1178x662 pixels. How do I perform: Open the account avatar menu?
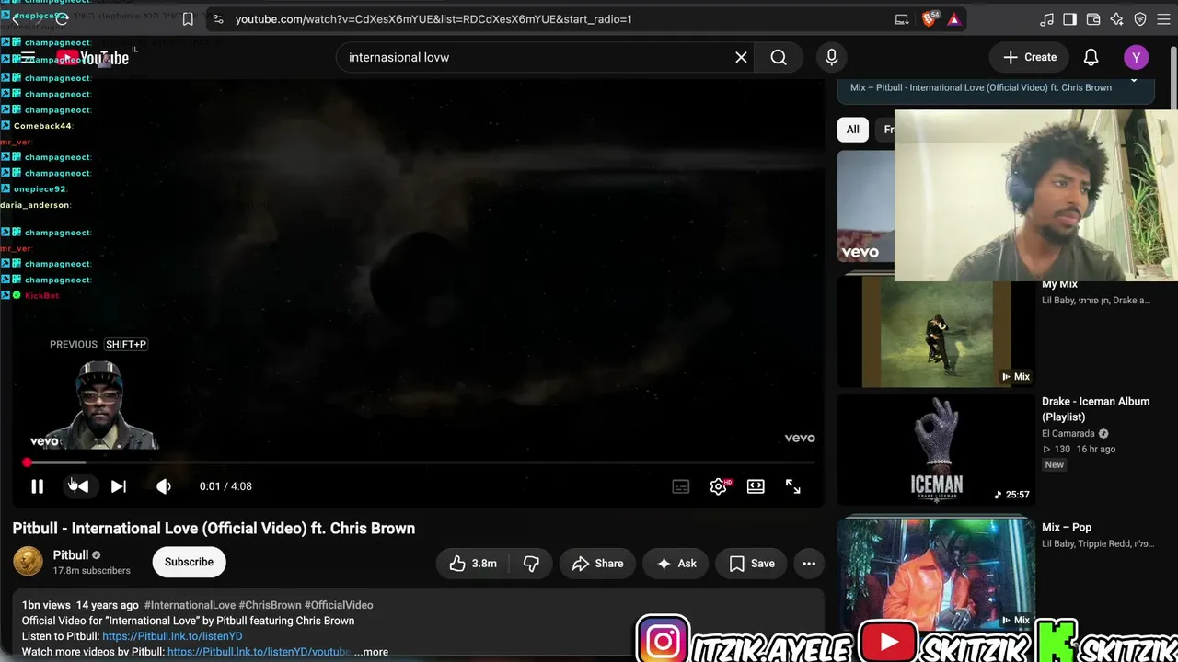pyautogui.click(x=1137, y=57)
